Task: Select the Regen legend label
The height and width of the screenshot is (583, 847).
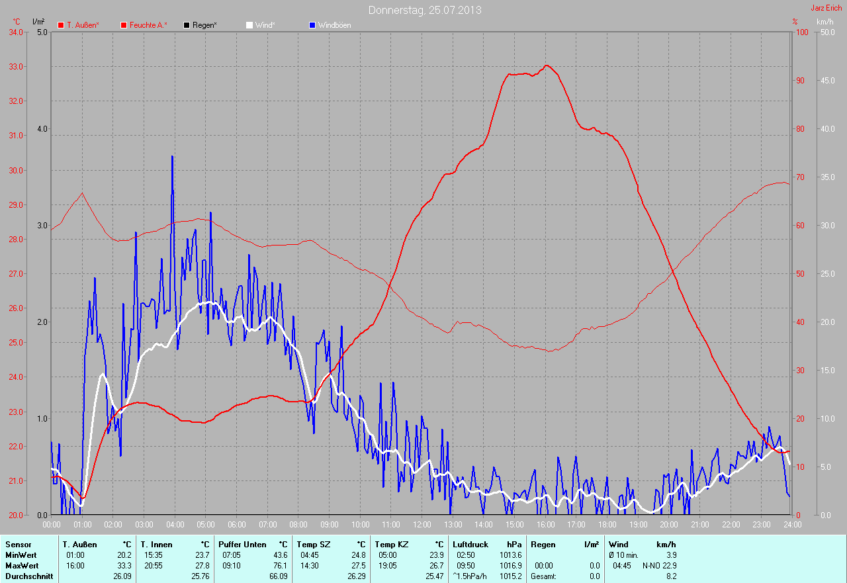Action: pos(205,25)
